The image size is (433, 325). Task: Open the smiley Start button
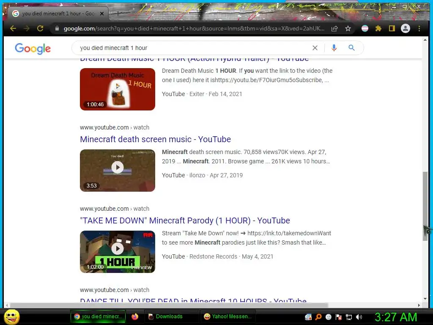click(12, 317)
